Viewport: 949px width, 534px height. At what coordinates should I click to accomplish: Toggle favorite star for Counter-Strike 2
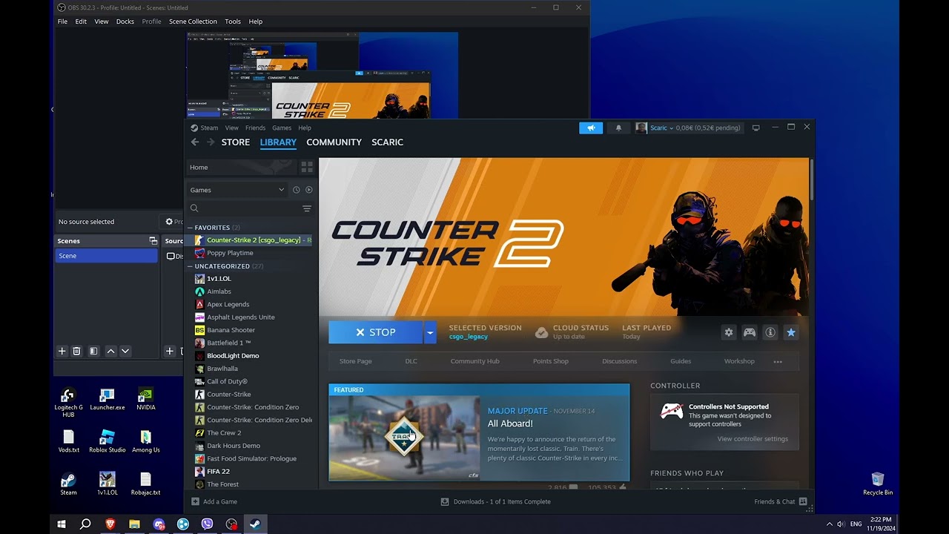[791, 332]
